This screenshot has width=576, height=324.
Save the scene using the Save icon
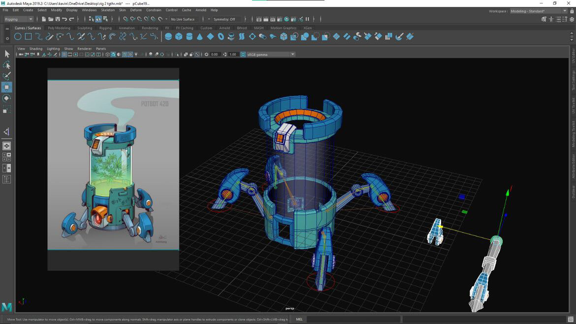[x=57, y=19]
